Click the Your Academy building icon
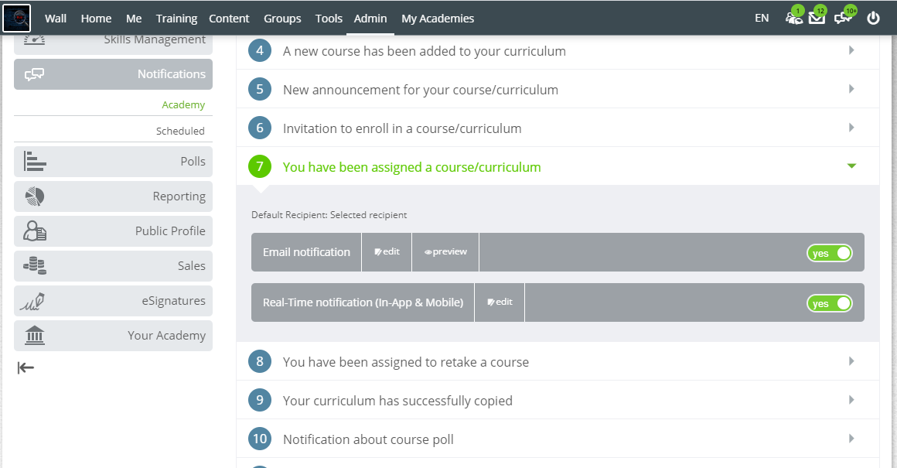 (34, 335)
